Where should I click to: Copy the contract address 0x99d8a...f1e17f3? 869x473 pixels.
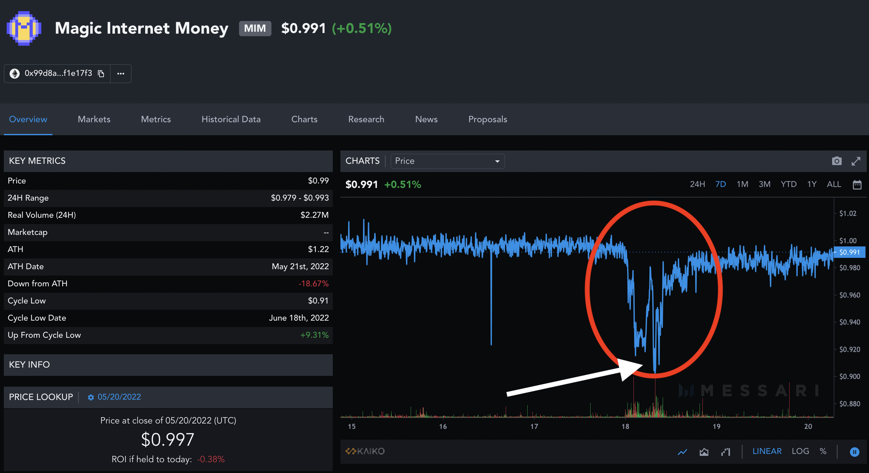point(101,73)
